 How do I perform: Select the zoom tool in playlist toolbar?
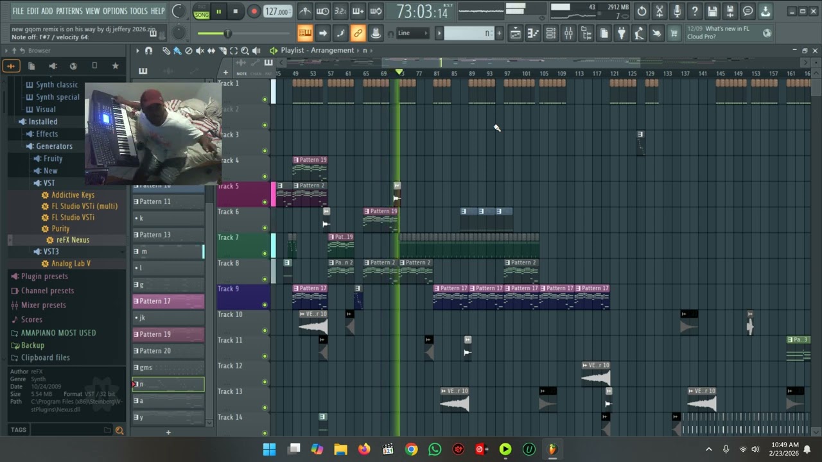(245, 51)
